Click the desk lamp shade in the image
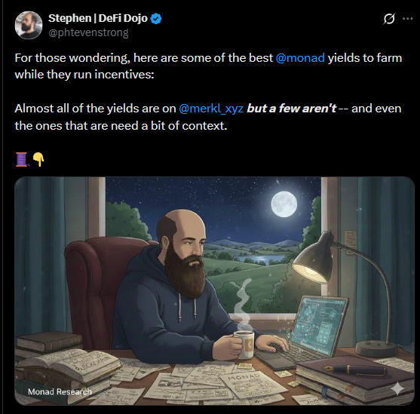 click(x=312, y=256)
